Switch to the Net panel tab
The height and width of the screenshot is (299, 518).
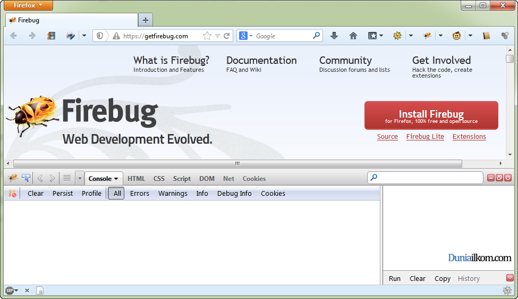[x=228, y=179]
